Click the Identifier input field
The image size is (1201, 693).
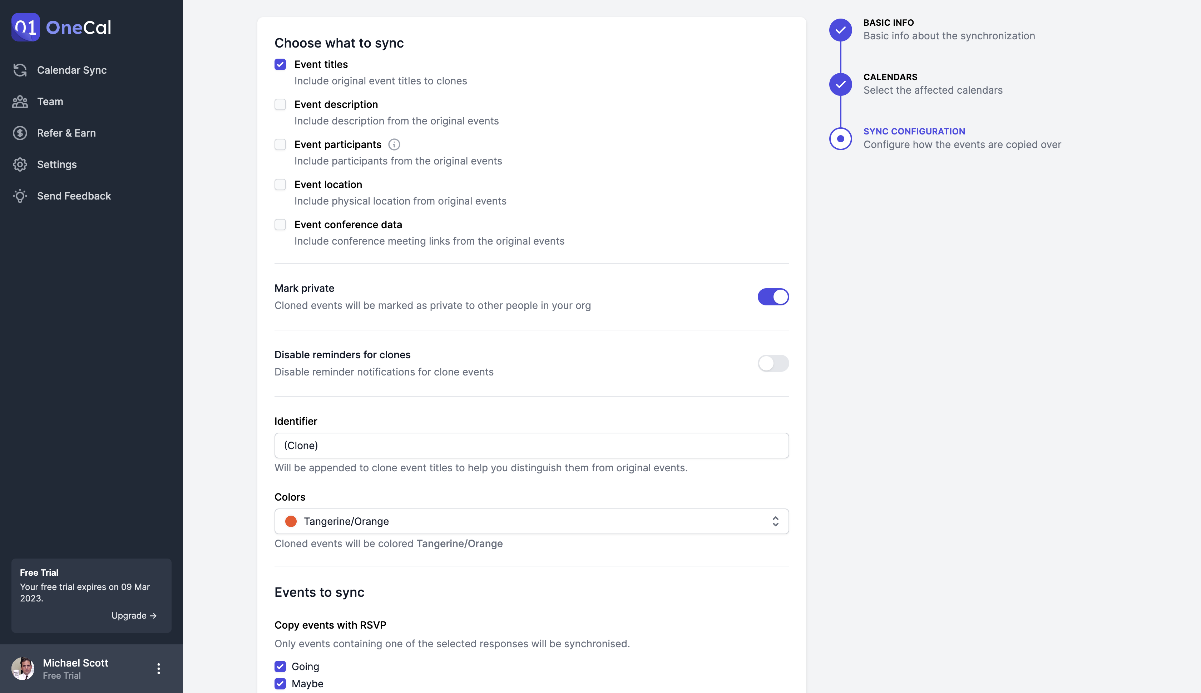pyautogui.click(x=531, y=445)
